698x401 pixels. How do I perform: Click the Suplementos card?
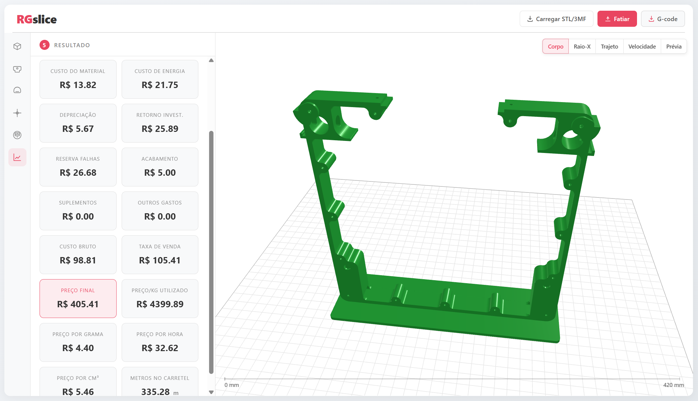pos(78,211)
